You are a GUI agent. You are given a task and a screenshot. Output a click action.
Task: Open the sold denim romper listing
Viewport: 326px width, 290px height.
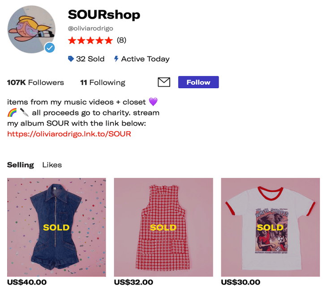56,227
